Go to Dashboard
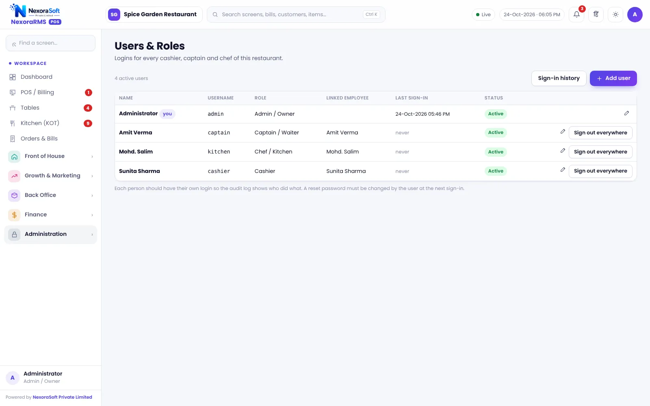 tap(50, 77)
